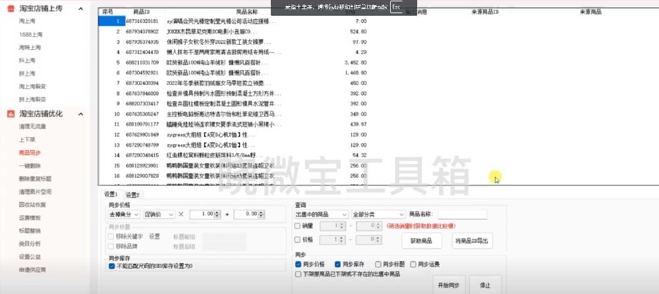659x294 pixels.
Task: Open the 全部分类 category dropdown
Action: point(378,214)
